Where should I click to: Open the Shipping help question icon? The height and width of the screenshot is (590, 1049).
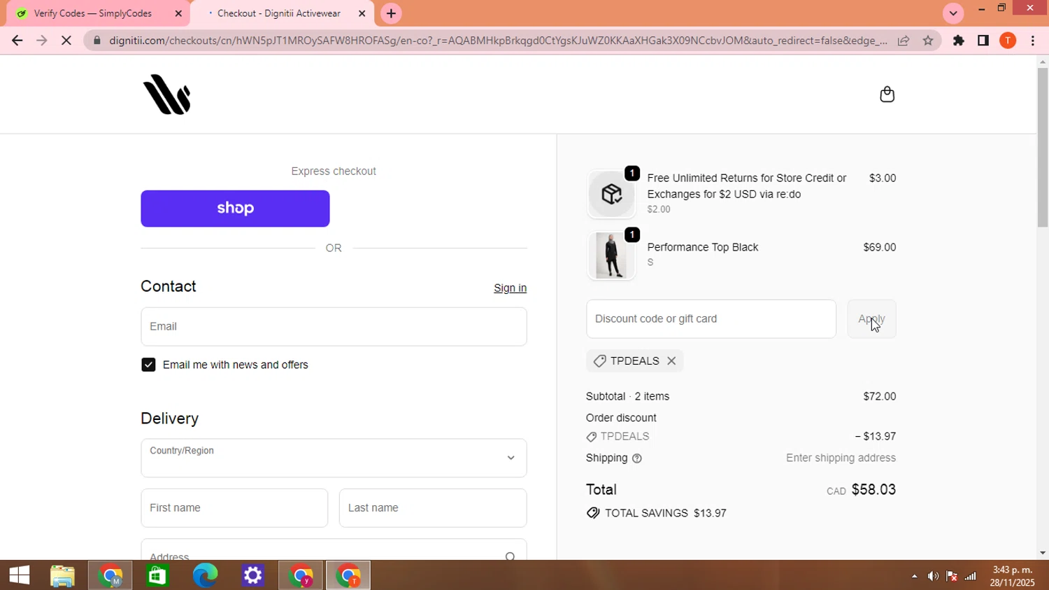click(636, 458)
